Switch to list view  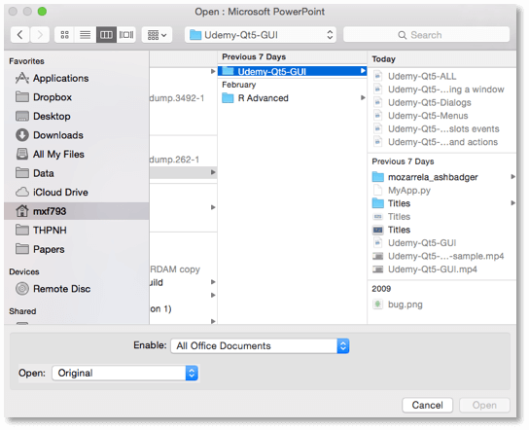point(85,35)
